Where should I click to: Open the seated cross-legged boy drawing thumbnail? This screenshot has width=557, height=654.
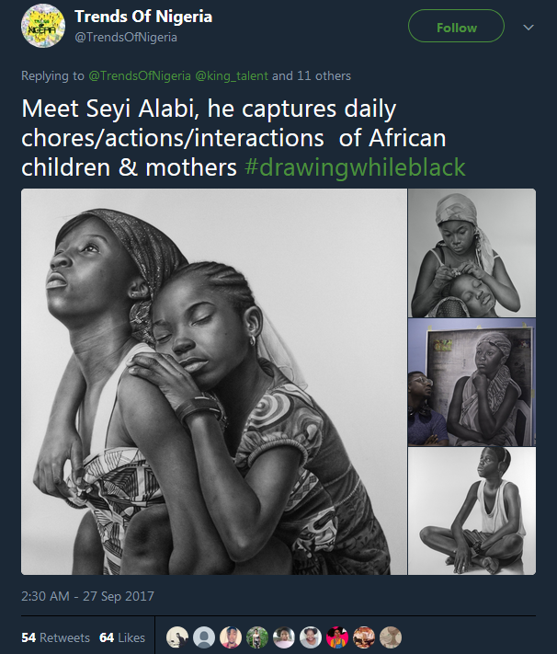click(x=472, y=511)
